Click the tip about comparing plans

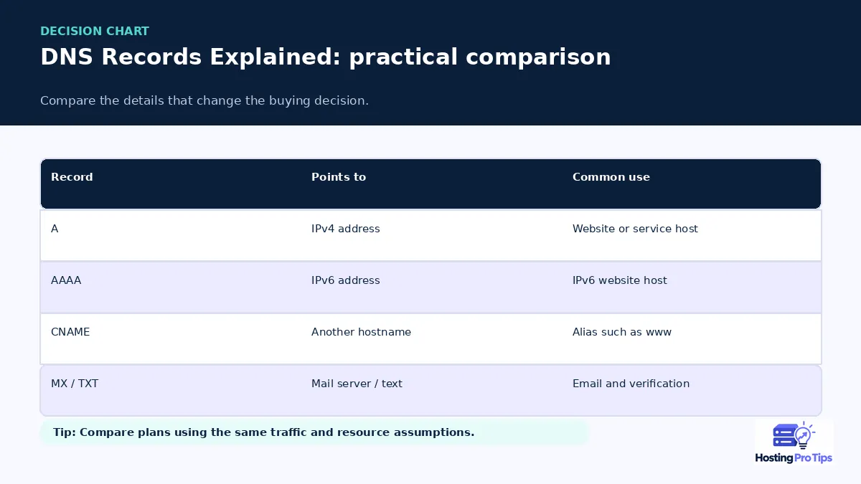point(314,432)
